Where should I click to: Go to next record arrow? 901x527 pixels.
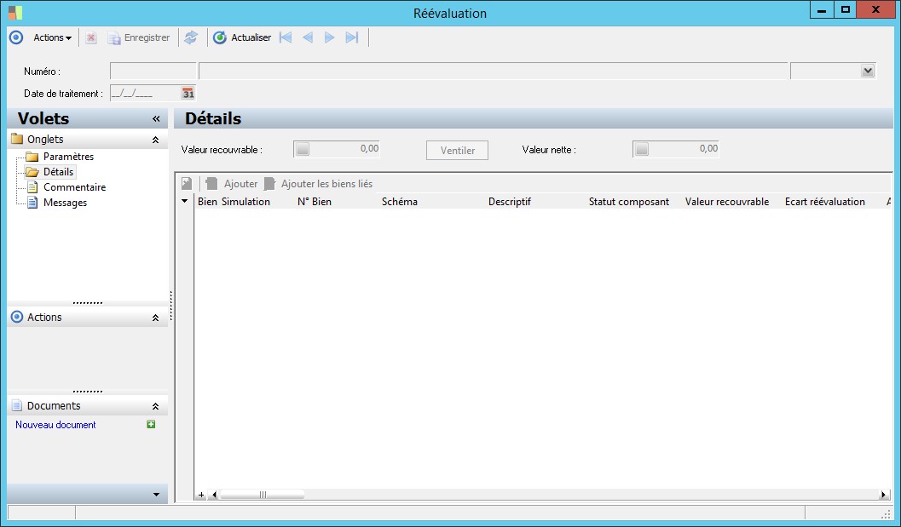click(329, 38)
